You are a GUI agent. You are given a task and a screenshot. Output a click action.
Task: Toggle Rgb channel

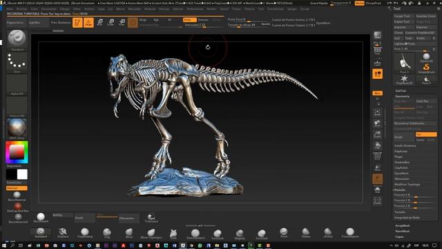click(156, 20)
